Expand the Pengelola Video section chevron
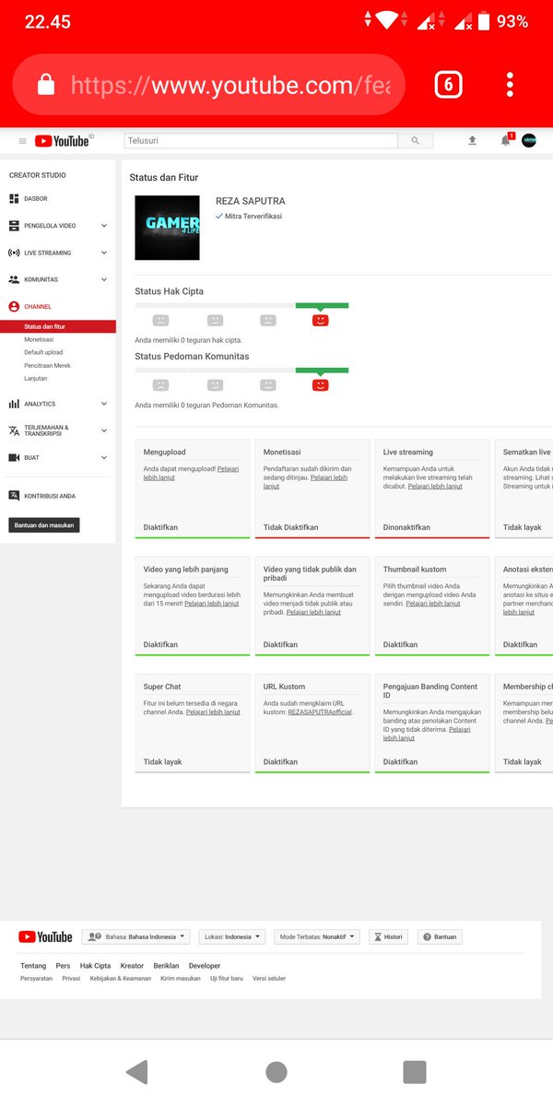553x1106 pixels. click(104, 226)
